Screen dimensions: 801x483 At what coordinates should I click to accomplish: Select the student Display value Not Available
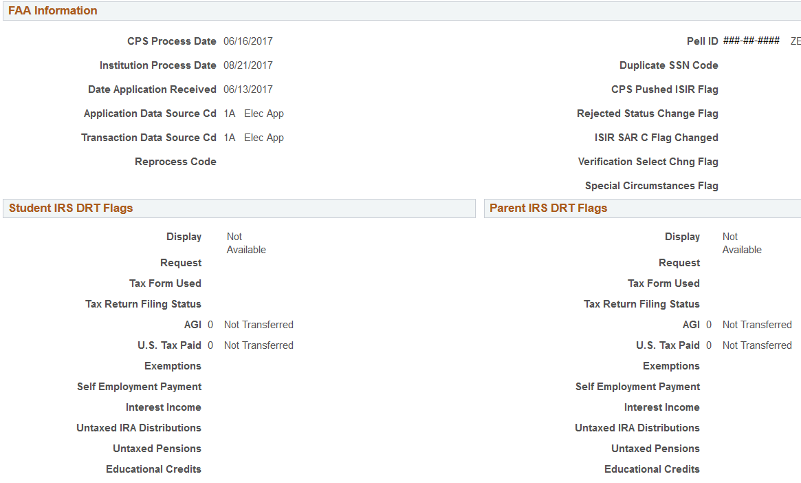coord(245,243)
